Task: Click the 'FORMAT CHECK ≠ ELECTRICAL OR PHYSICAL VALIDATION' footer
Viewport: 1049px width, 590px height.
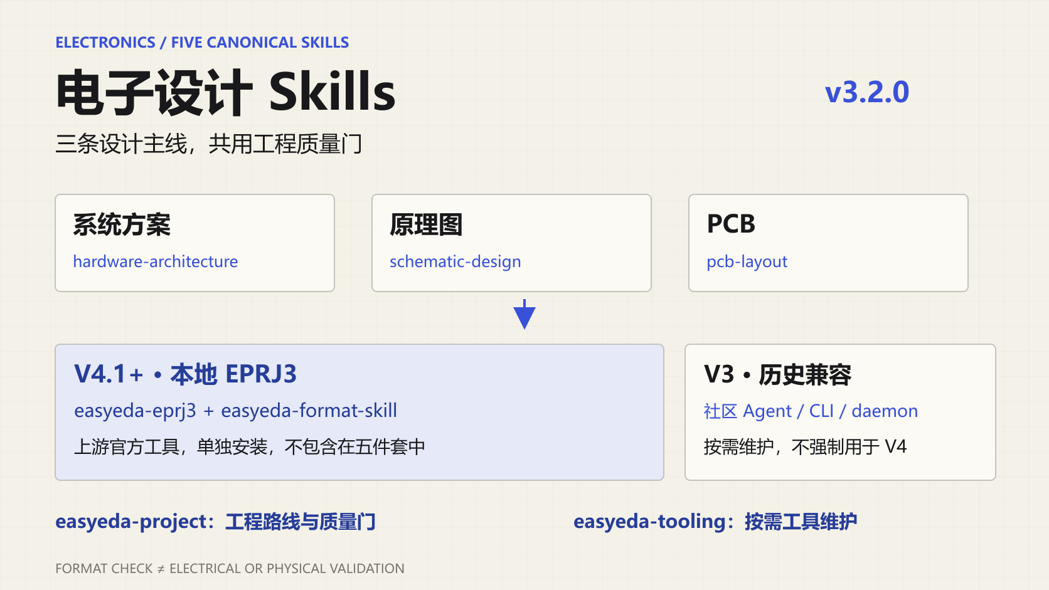Action: [230, 569]
